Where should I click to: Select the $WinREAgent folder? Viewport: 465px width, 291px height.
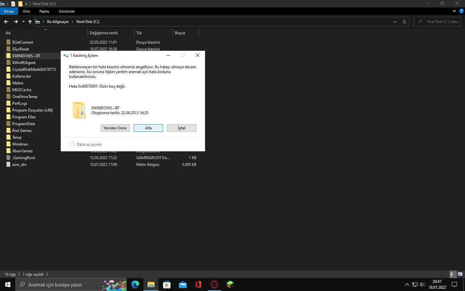click(24, 63)
